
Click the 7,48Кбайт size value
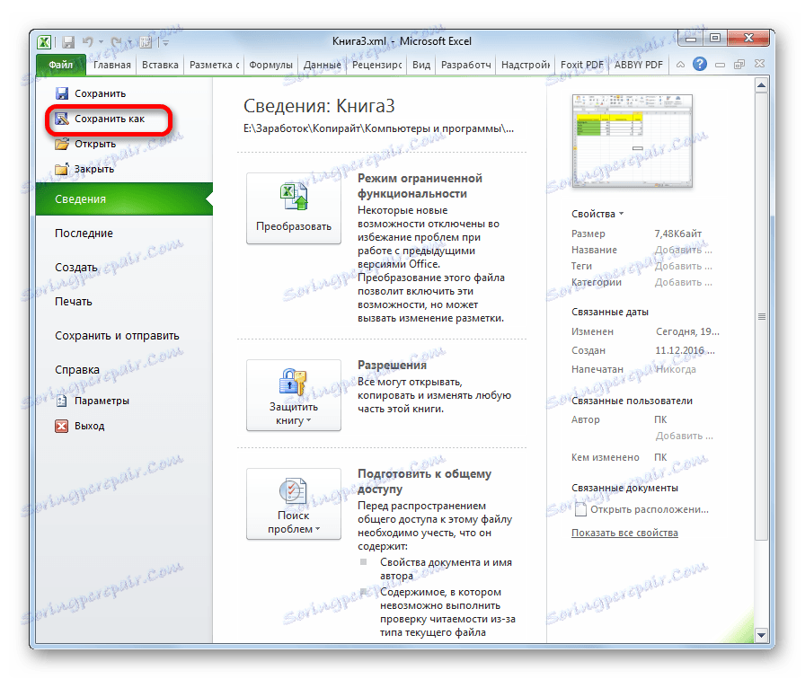pyautogui.click(x=677, y=234)
